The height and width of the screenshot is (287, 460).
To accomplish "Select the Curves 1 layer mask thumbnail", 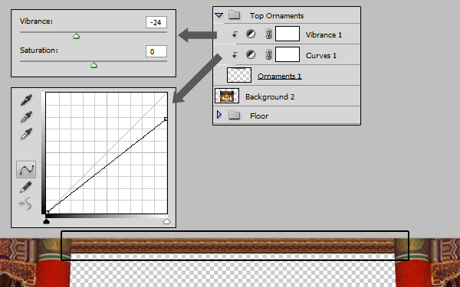I will click(x=287, y=54).
